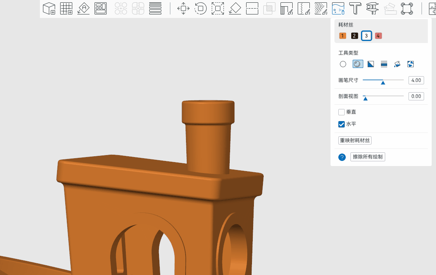The width and height of the screenshot is (436, 275).
Task: Click the 耗材丝 label text
Action: coord(346,25)
